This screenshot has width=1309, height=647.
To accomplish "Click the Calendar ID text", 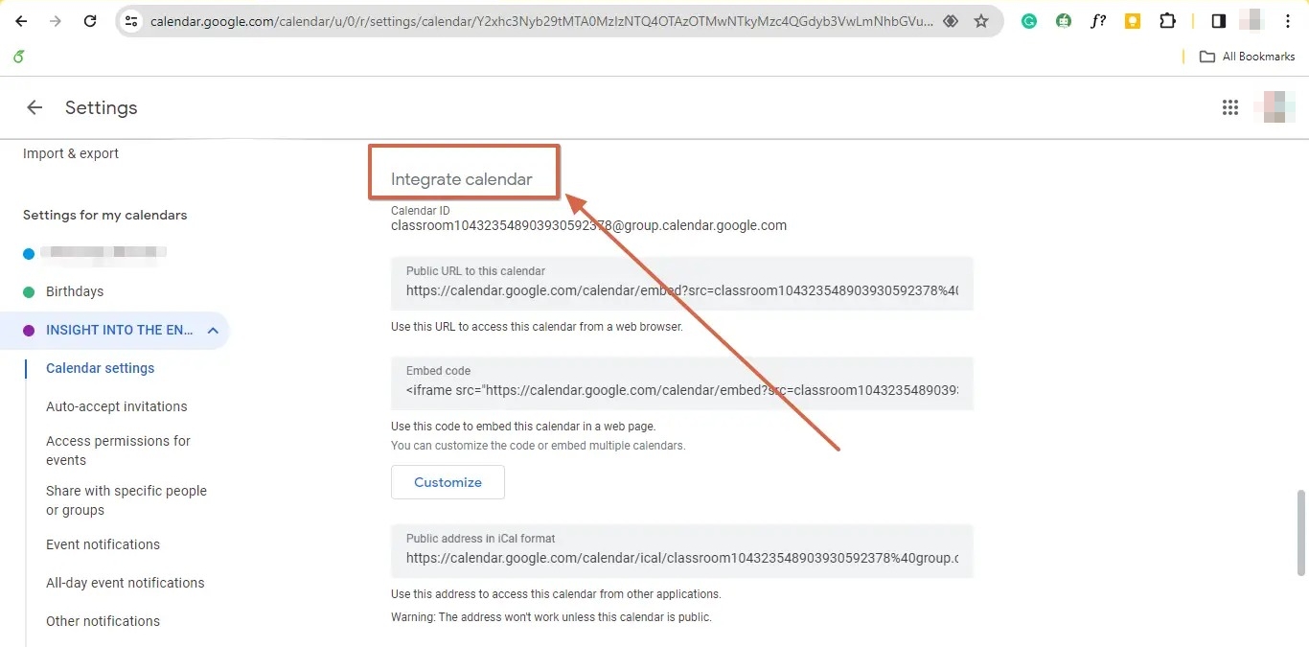I will (588, 226).
